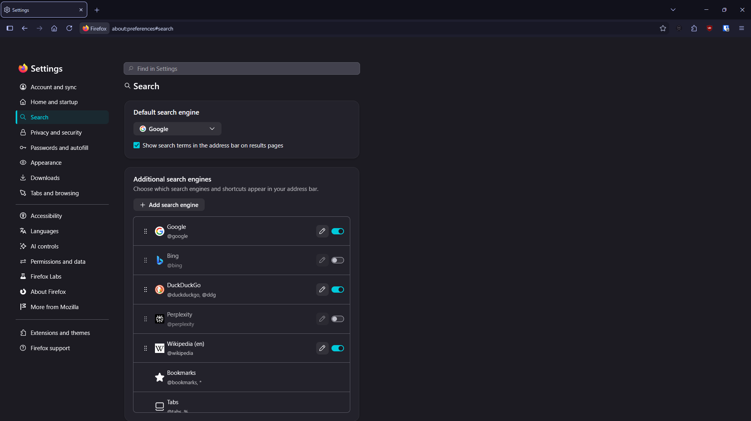Click the drag handle for Perplexity row

pyautogui.click(x=146, y=319)
